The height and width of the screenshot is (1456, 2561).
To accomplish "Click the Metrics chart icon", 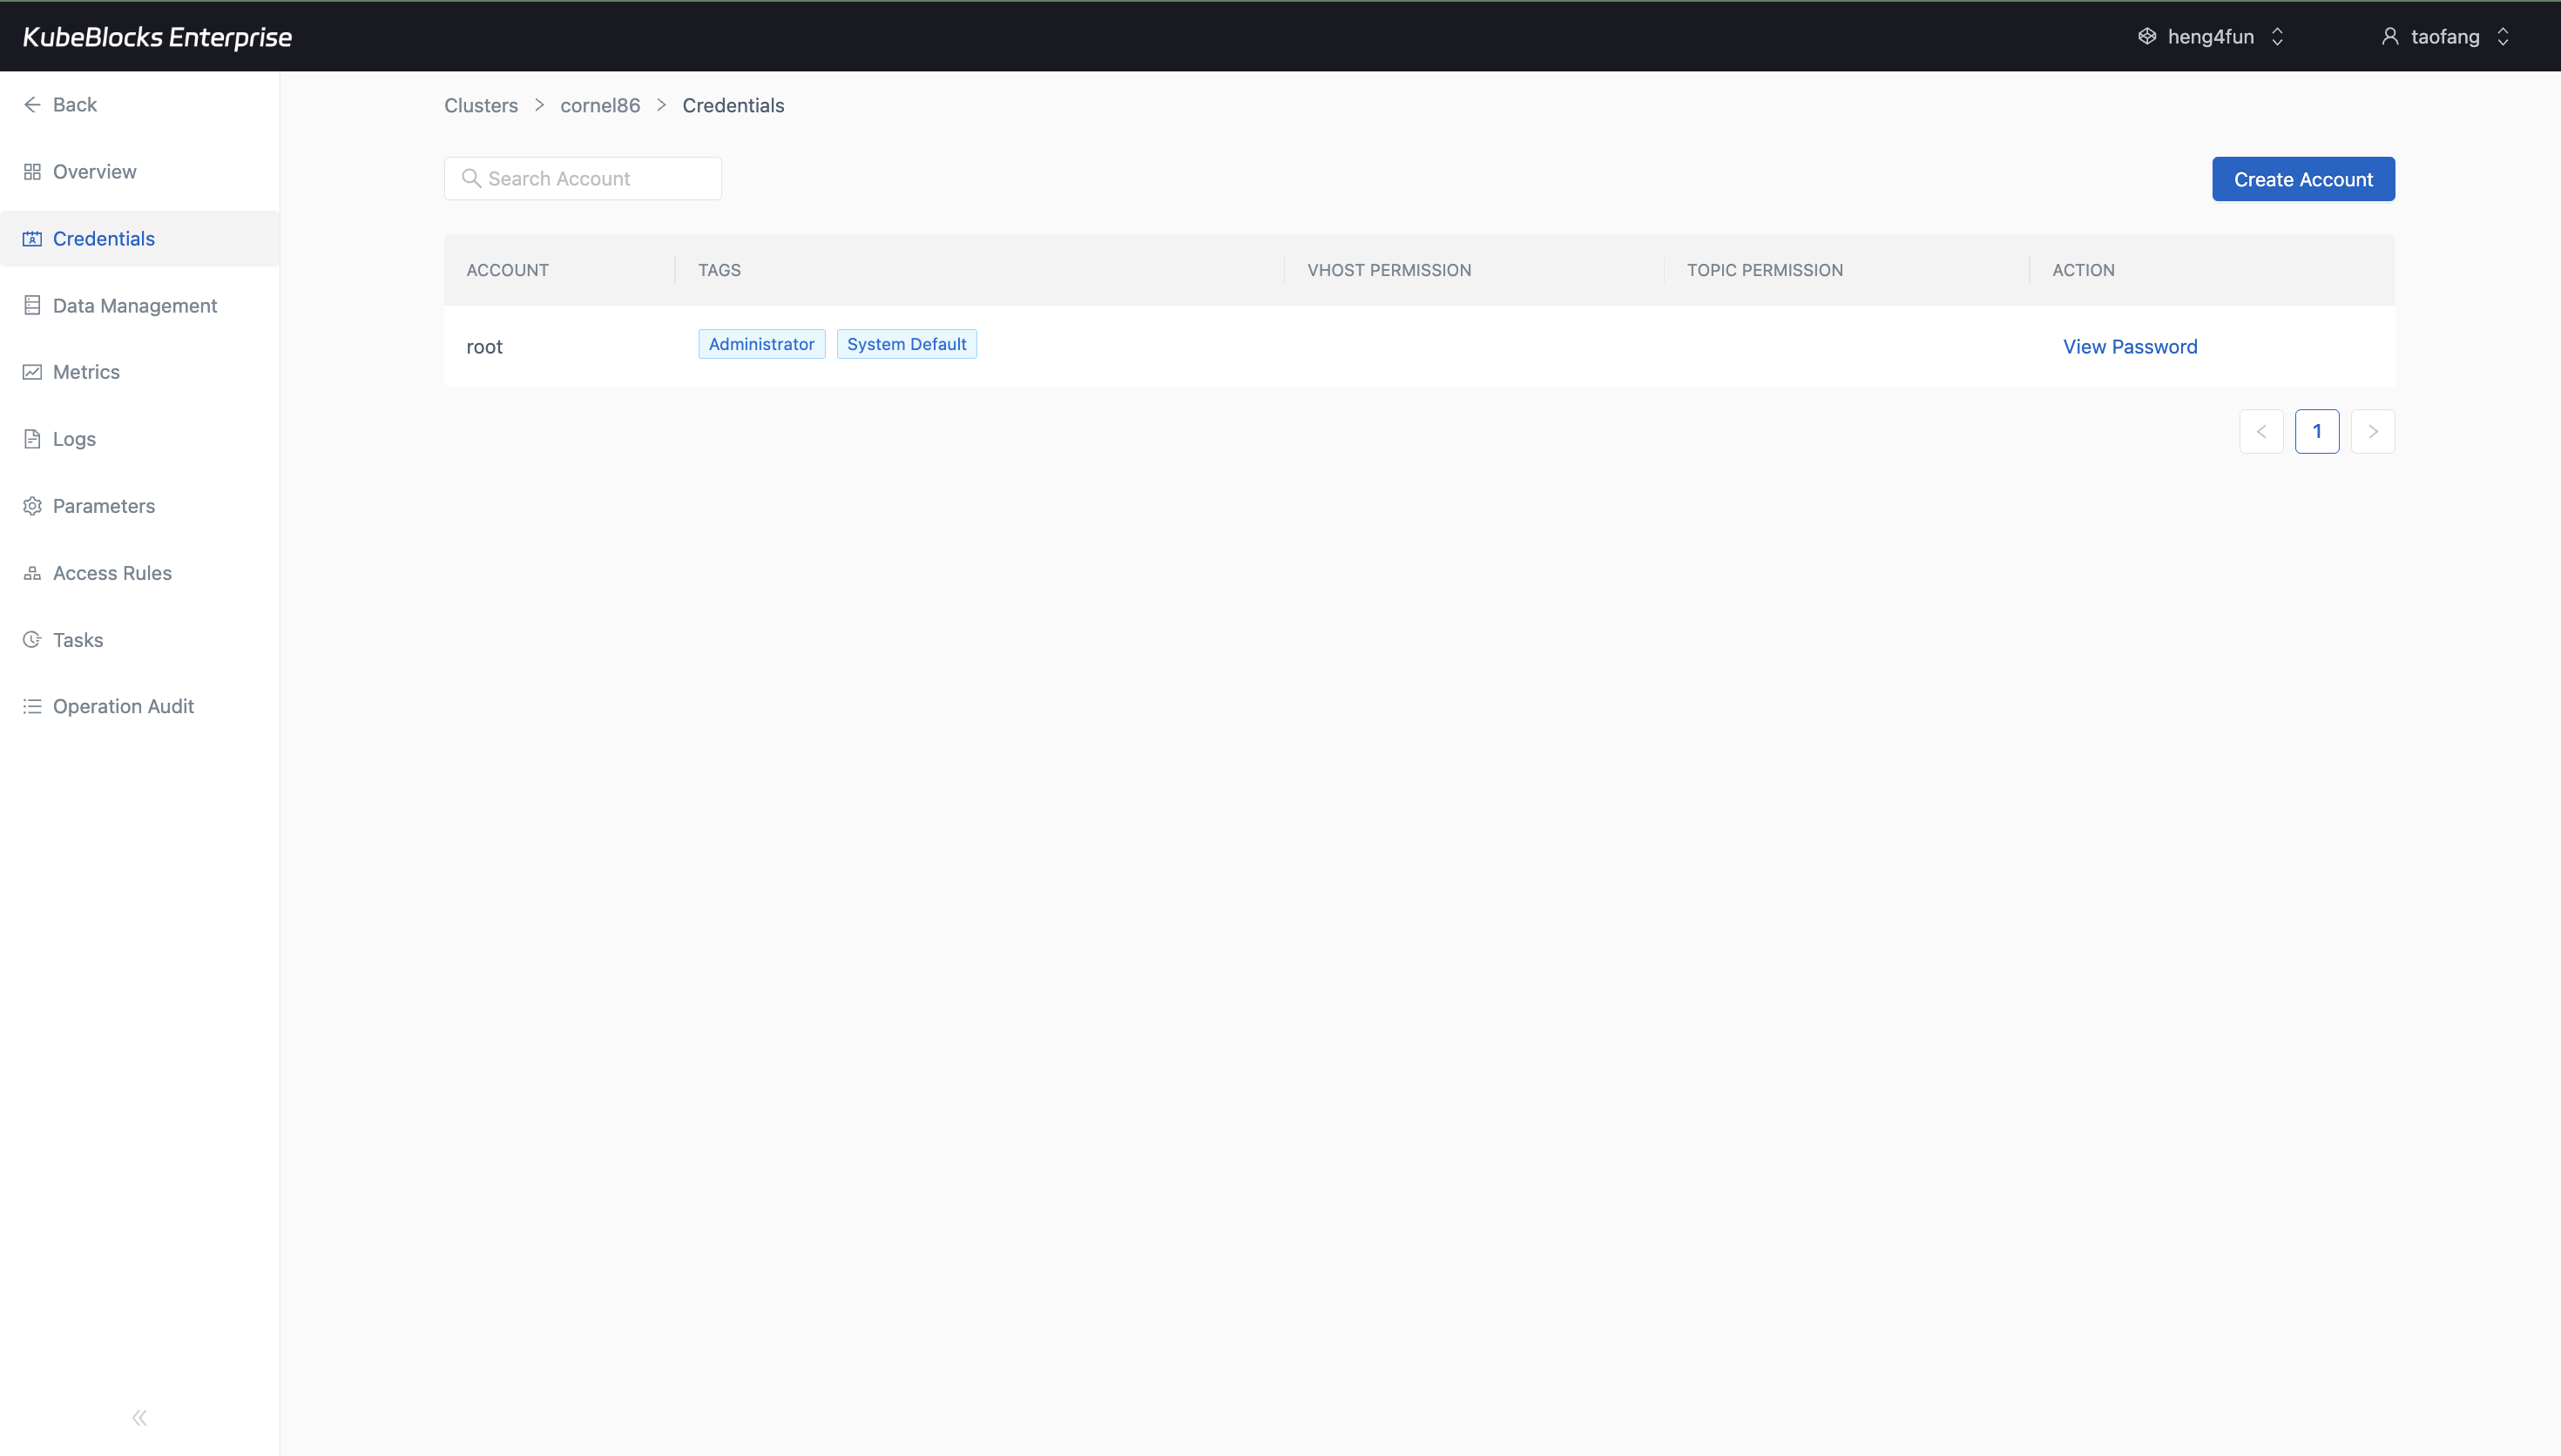I will [x=32, y=372].
